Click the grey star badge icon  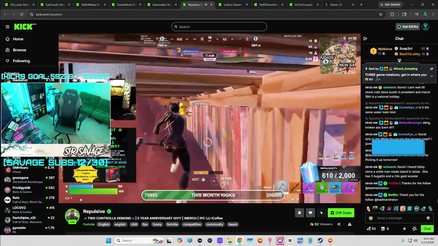click(414, 229)
